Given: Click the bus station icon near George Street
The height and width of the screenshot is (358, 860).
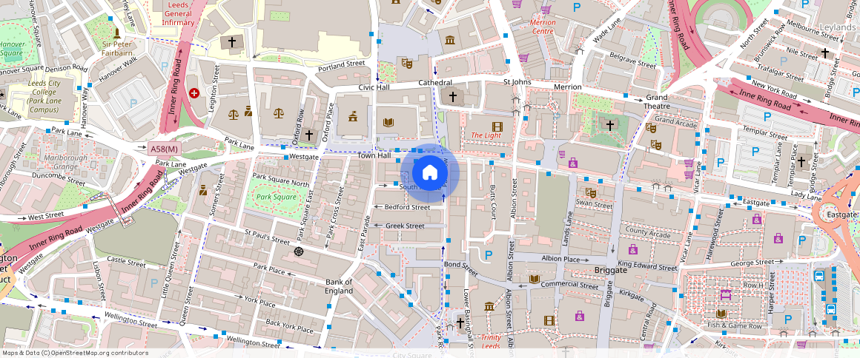Looking at the screenshot, I should [x=819, y=275].
